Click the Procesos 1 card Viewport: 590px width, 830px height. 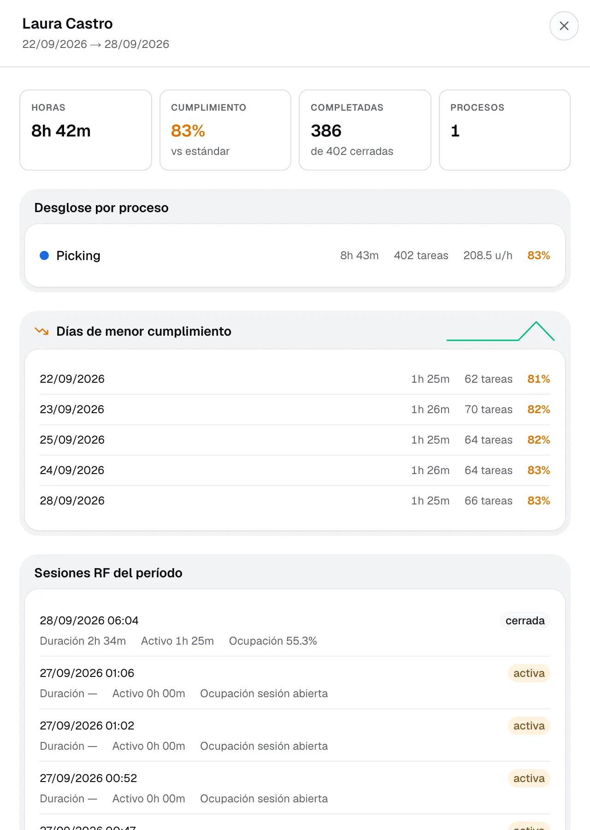(505, 130)
